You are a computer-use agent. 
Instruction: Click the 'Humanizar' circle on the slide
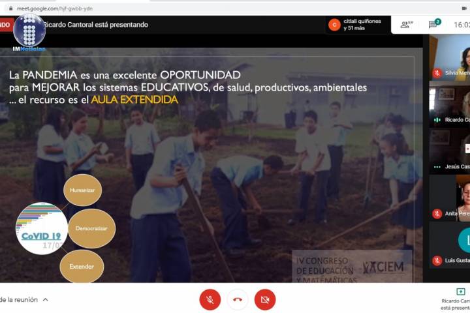(82, 190)
